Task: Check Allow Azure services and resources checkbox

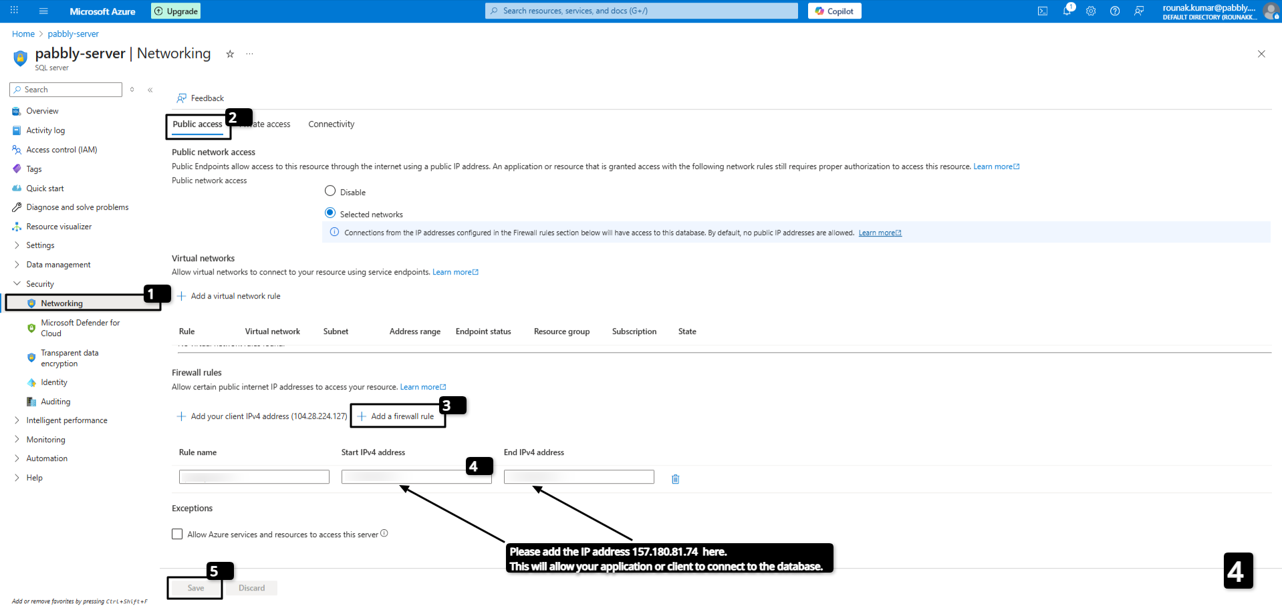Action: 177,535
